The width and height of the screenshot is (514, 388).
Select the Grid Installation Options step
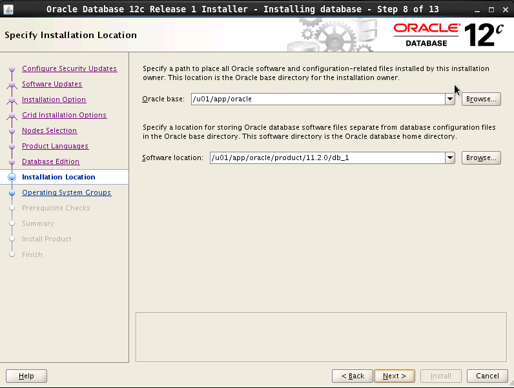coord(64,115)
